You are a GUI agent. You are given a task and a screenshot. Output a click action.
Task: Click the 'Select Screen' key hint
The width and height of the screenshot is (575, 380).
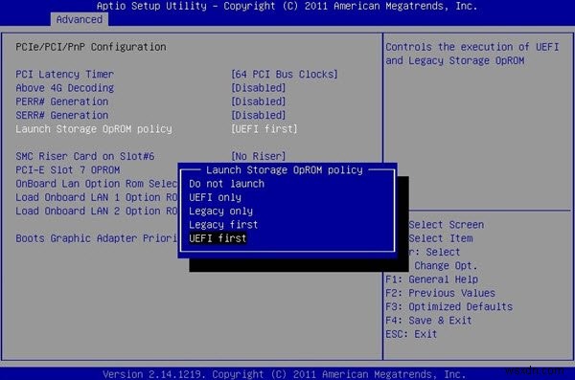pos(446,225)
